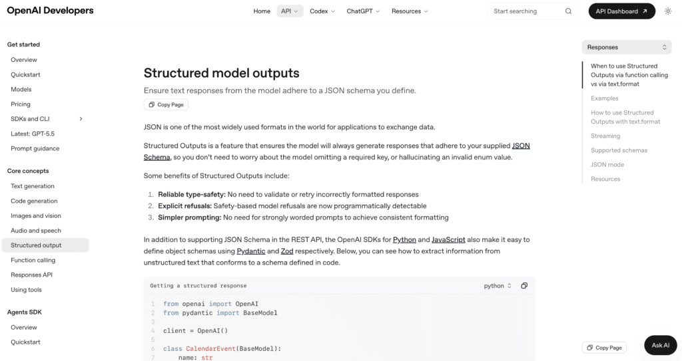
Task: Follow the JSON Schema link
Action: [x=521, y=146]
